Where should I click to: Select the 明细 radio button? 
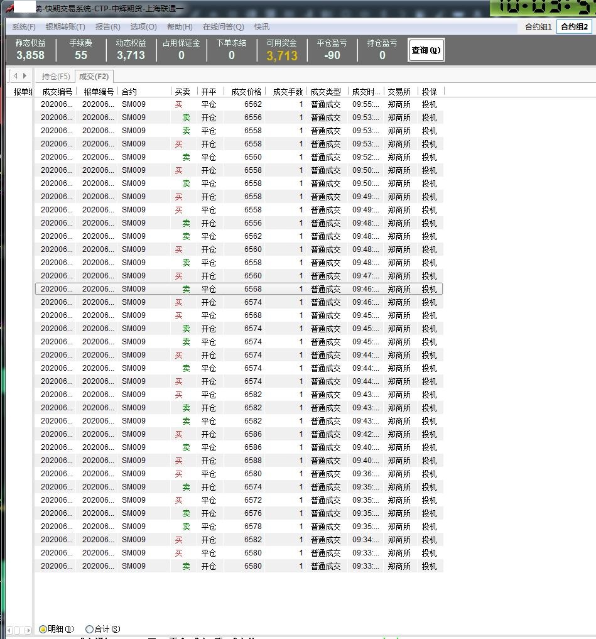[43, 629]
